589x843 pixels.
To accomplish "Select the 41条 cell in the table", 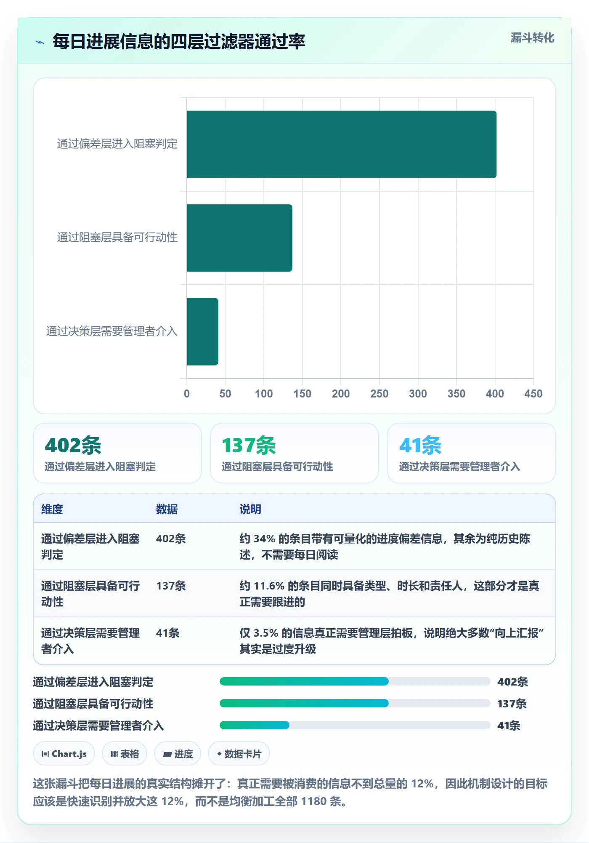I will [168, 633].
